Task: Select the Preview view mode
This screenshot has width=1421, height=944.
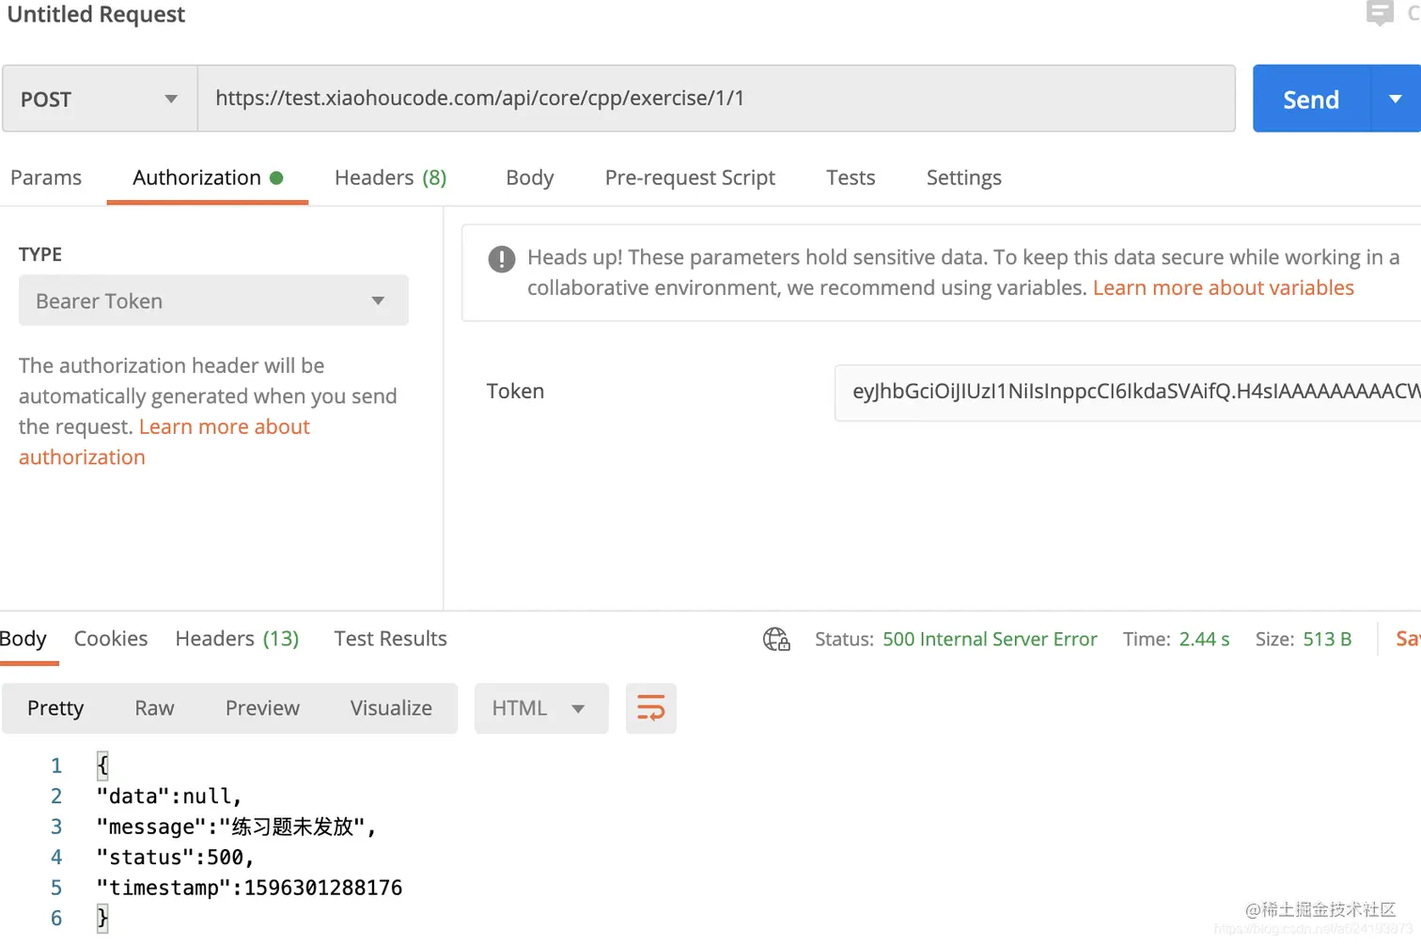Action: [x=262, y=707]
